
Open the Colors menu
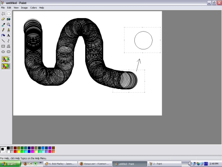(34, 8)
